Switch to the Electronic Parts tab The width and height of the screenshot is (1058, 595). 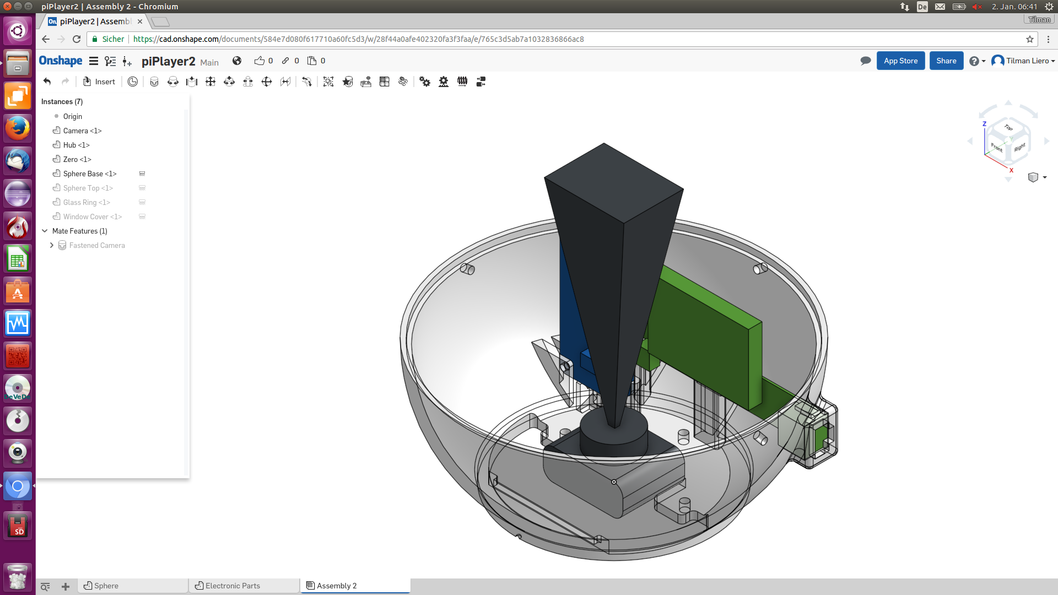pyautogui.click(x=244, y=586)
